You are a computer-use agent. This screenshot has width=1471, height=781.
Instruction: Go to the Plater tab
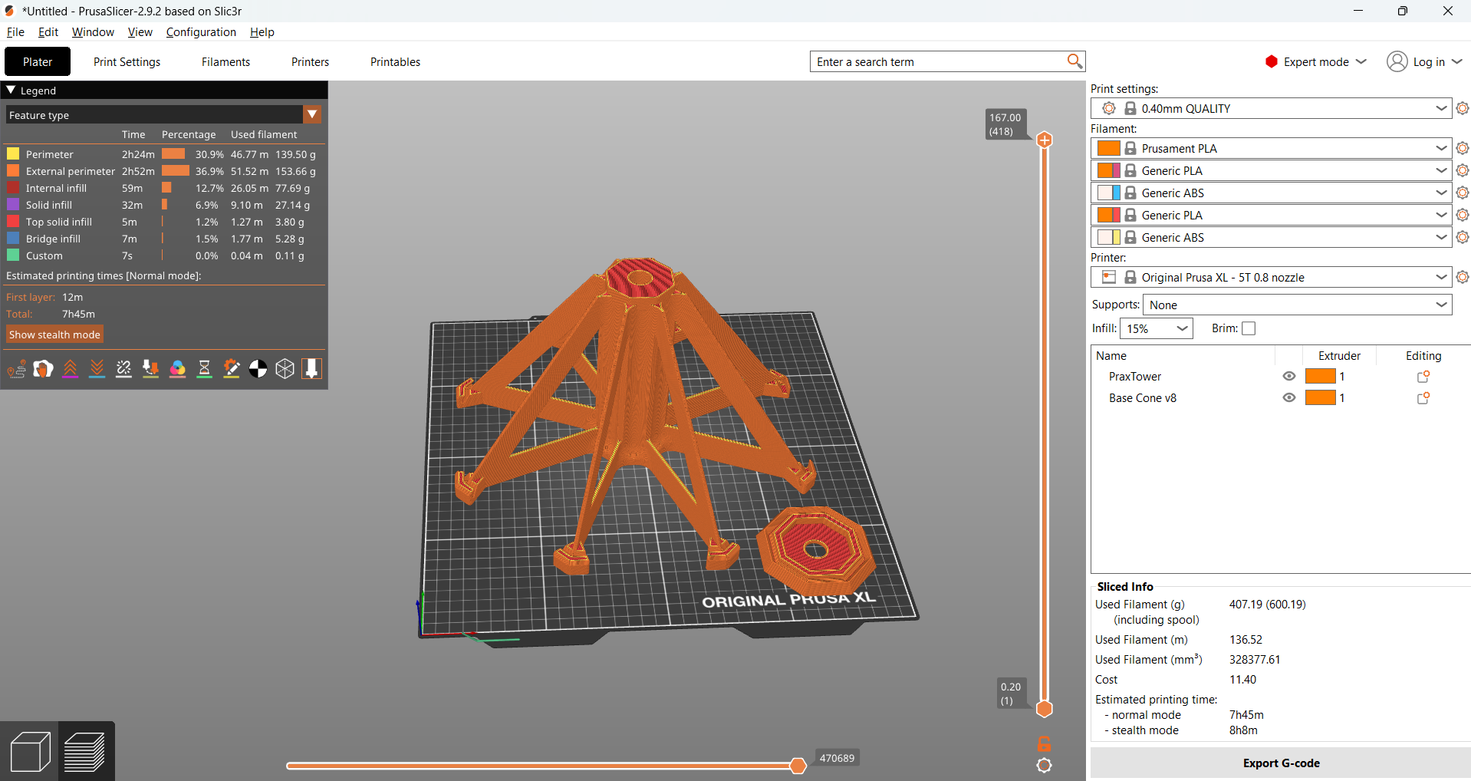coord(38,61)
